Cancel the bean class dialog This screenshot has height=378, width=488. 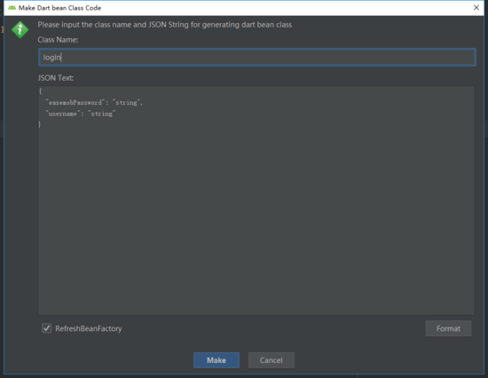tap(272, 360)
